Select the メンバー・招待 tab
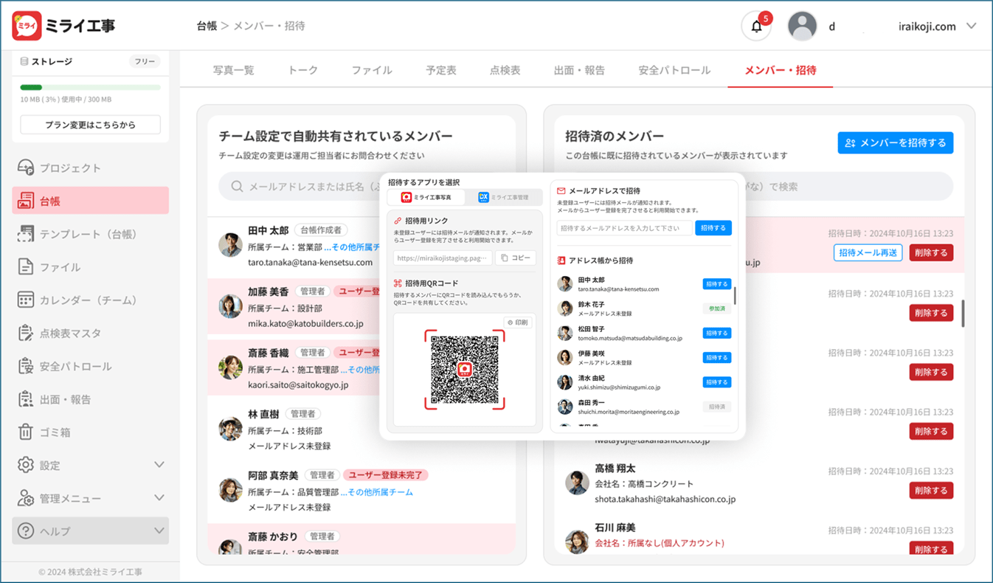 pos(781,70)
